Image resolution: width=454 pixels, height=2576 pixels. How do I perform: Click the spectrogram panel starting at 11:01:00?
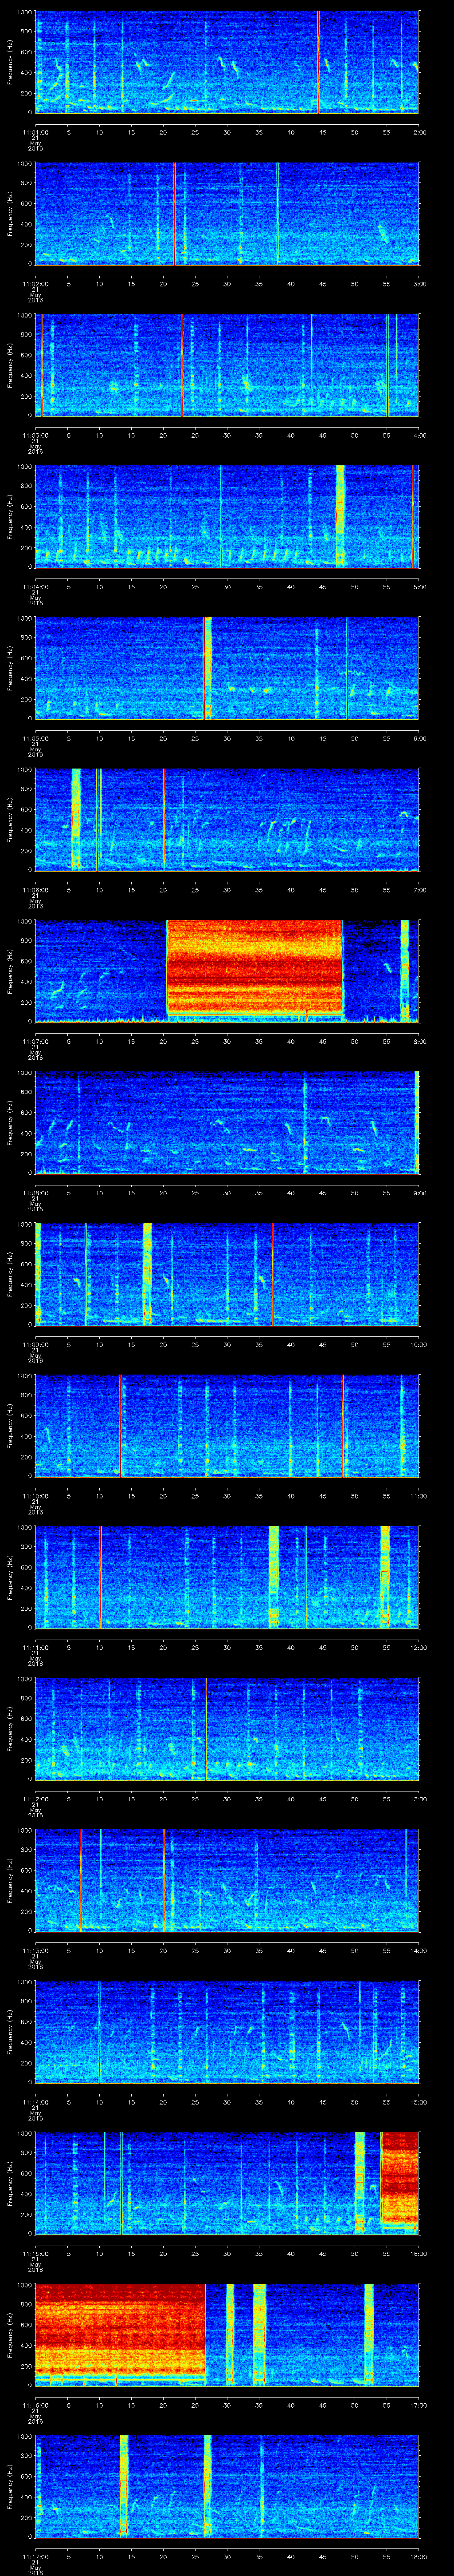pos(227,62)
